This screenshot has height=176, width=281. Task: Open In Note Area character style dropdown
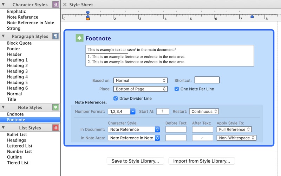134,138
